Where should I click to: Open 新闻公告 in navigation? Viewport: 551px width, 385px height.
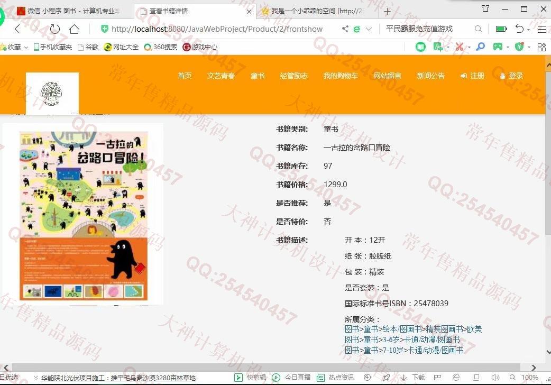pos(431,76)
